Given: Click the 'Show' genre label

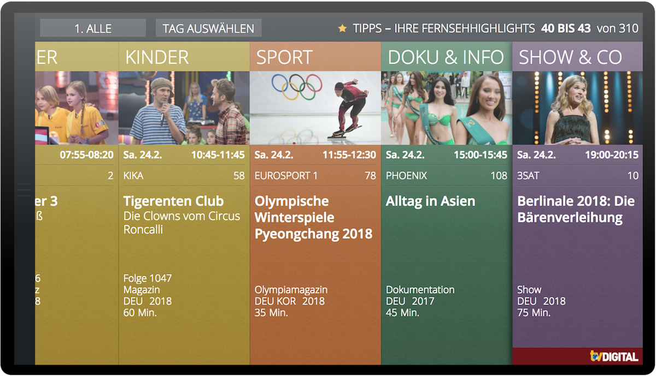Looking at the screenshot, I should point(529,290).
